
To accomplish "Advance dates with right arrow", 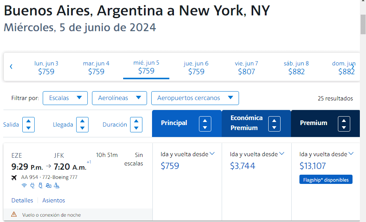I will point(353,67).
